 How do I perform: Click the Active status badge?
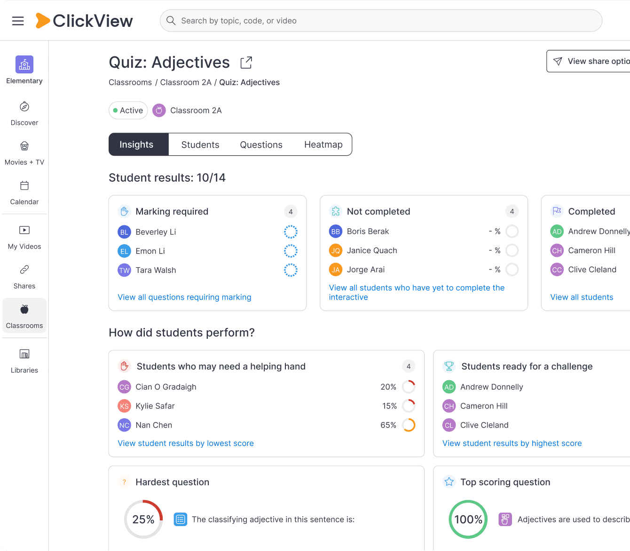(128, 111)
